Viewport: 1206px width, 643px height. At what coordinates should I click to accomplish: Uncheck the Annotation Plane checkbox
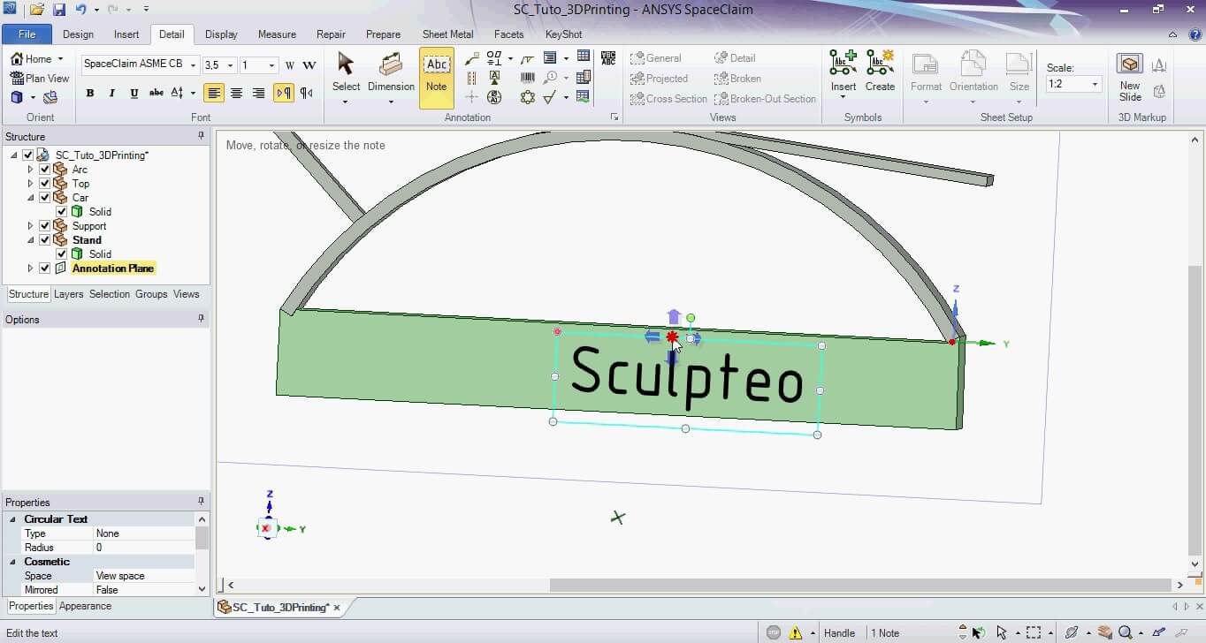coord(45,269)
